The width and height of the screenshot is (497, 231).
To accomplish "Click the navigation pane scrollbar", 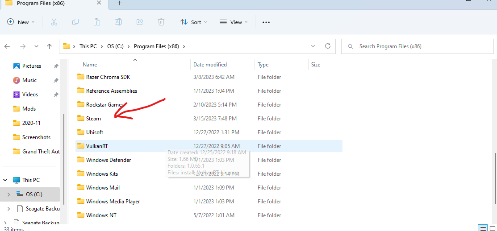I will 64,158.
